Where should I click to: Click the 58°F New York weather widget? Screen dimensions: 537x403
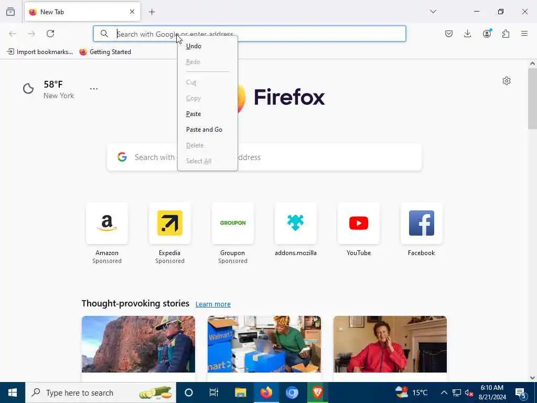tap(48, 89)
